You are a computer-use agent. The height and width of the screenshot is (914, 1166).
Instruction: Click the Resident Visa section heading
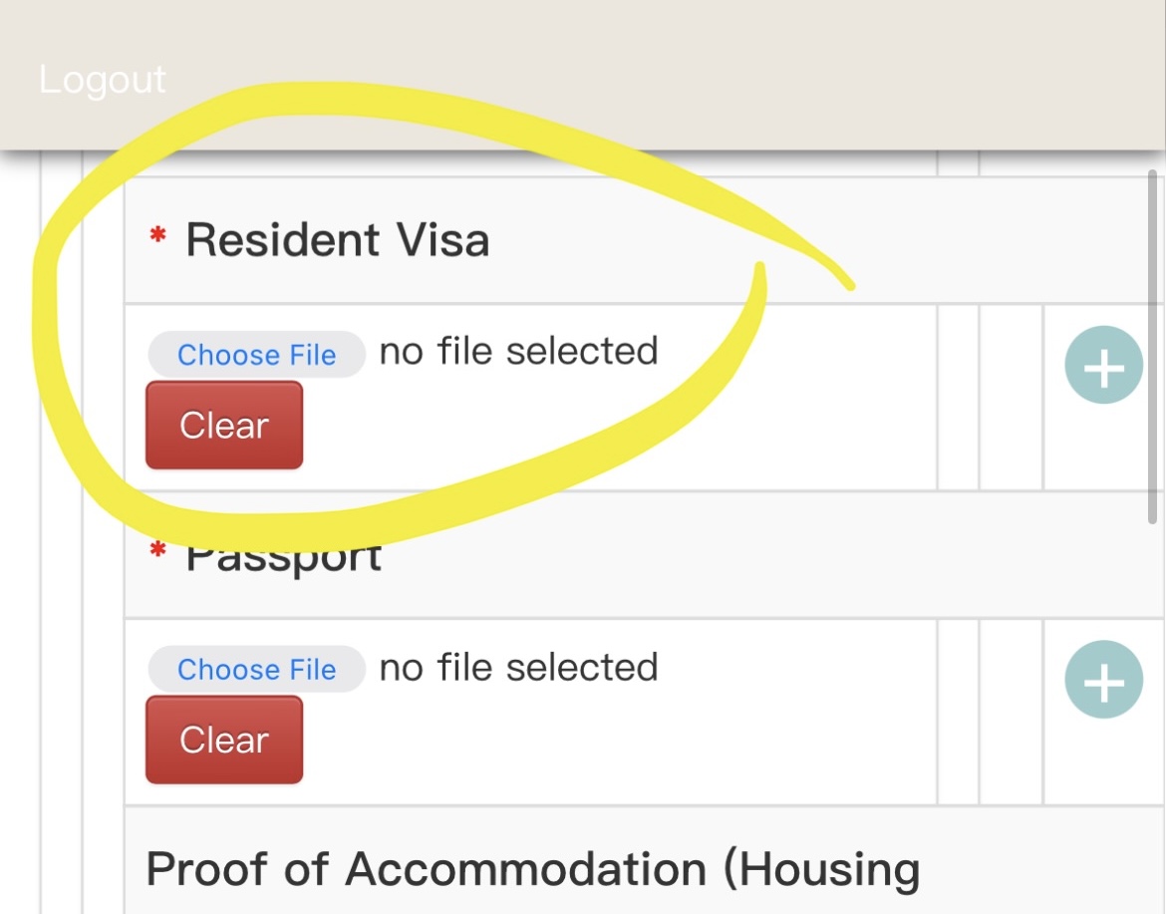pos(337,241)
